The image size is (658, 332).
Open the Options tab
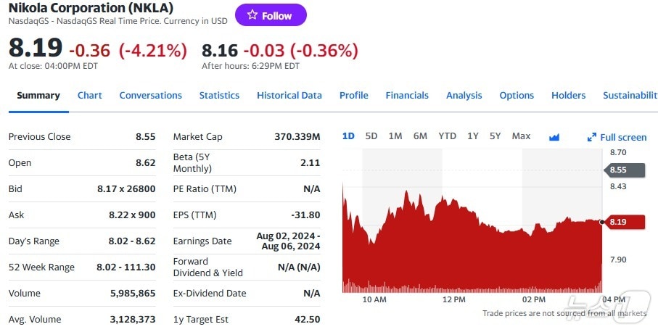pyautogui.click(x=517, y=95)
